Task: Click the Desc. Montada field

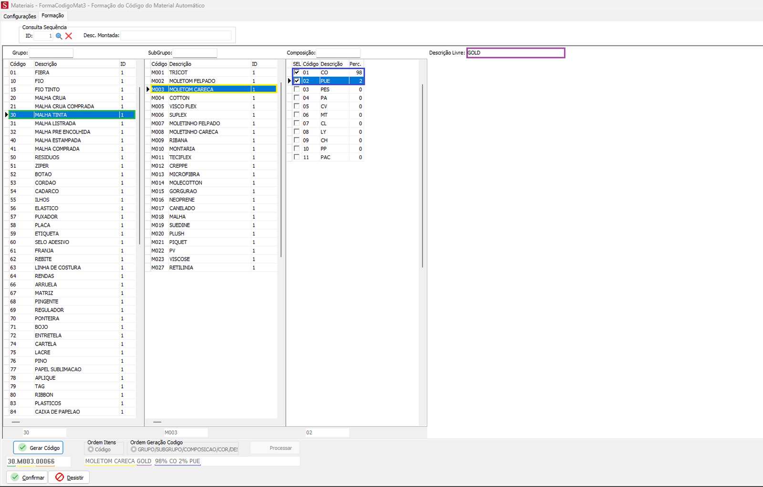Action: coord(176,35)
